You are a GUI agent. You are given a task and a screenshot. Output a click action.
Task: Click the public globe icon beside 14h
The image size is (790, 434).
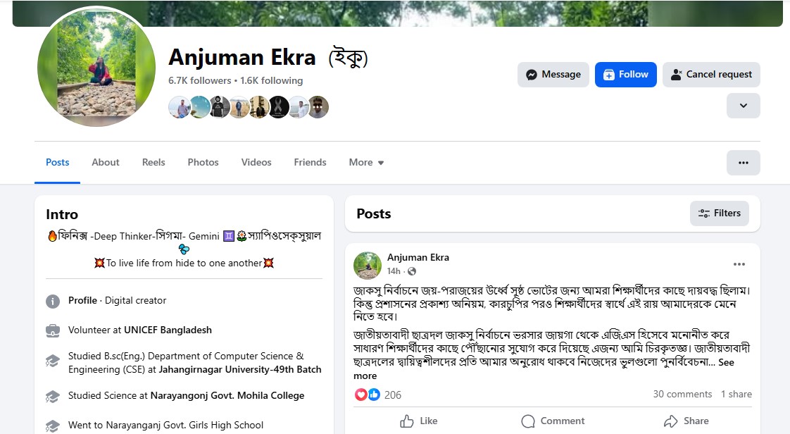pyautogui.click(x=412, y=272)
